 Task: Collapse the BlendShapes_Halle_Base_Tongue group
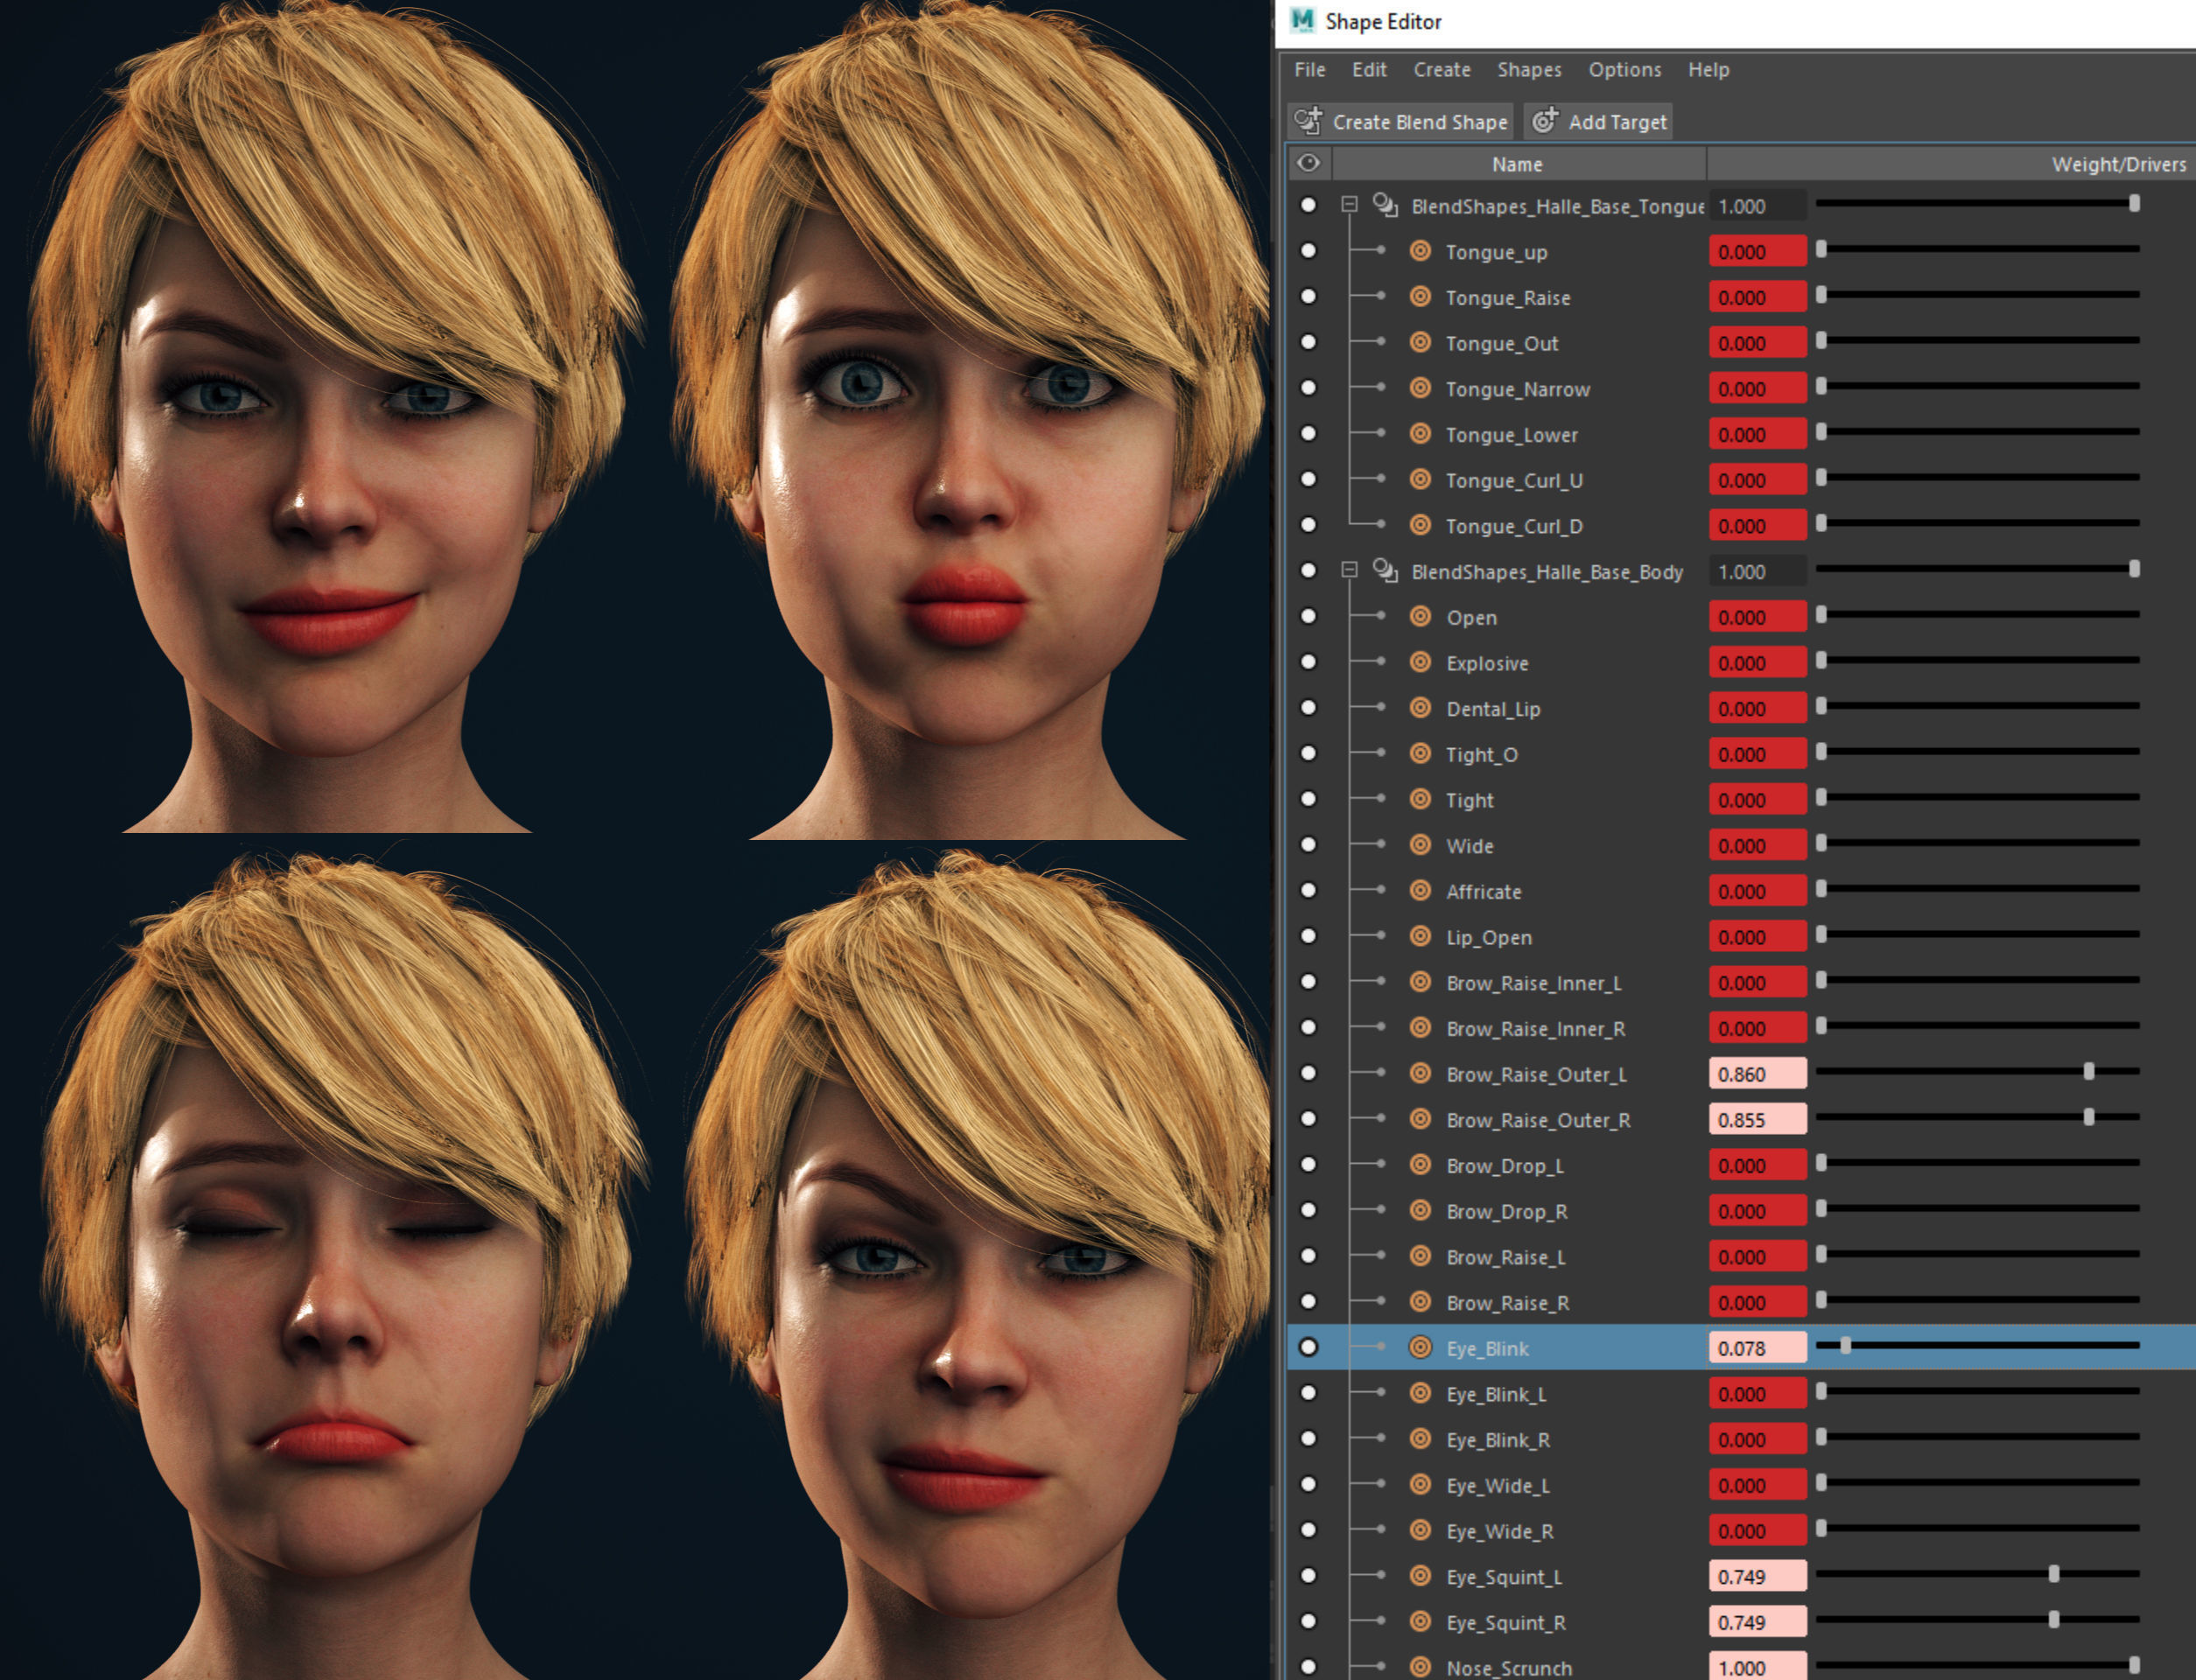pos(1349,205)
